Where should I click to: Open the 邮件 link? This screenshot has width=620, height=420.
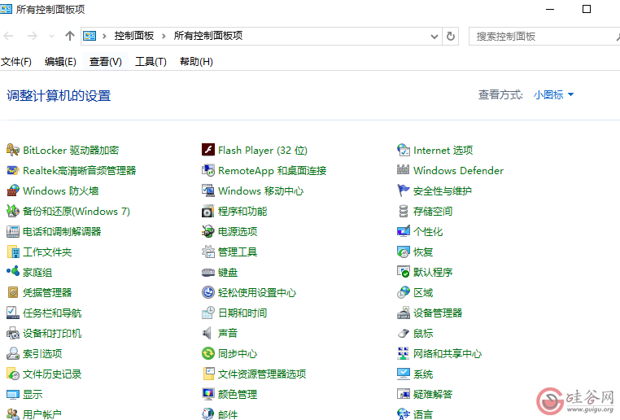point(228,414)
